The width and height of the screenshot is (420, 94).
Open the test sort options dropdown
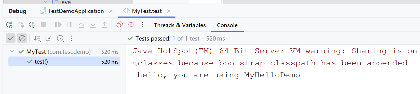[37, 39]
